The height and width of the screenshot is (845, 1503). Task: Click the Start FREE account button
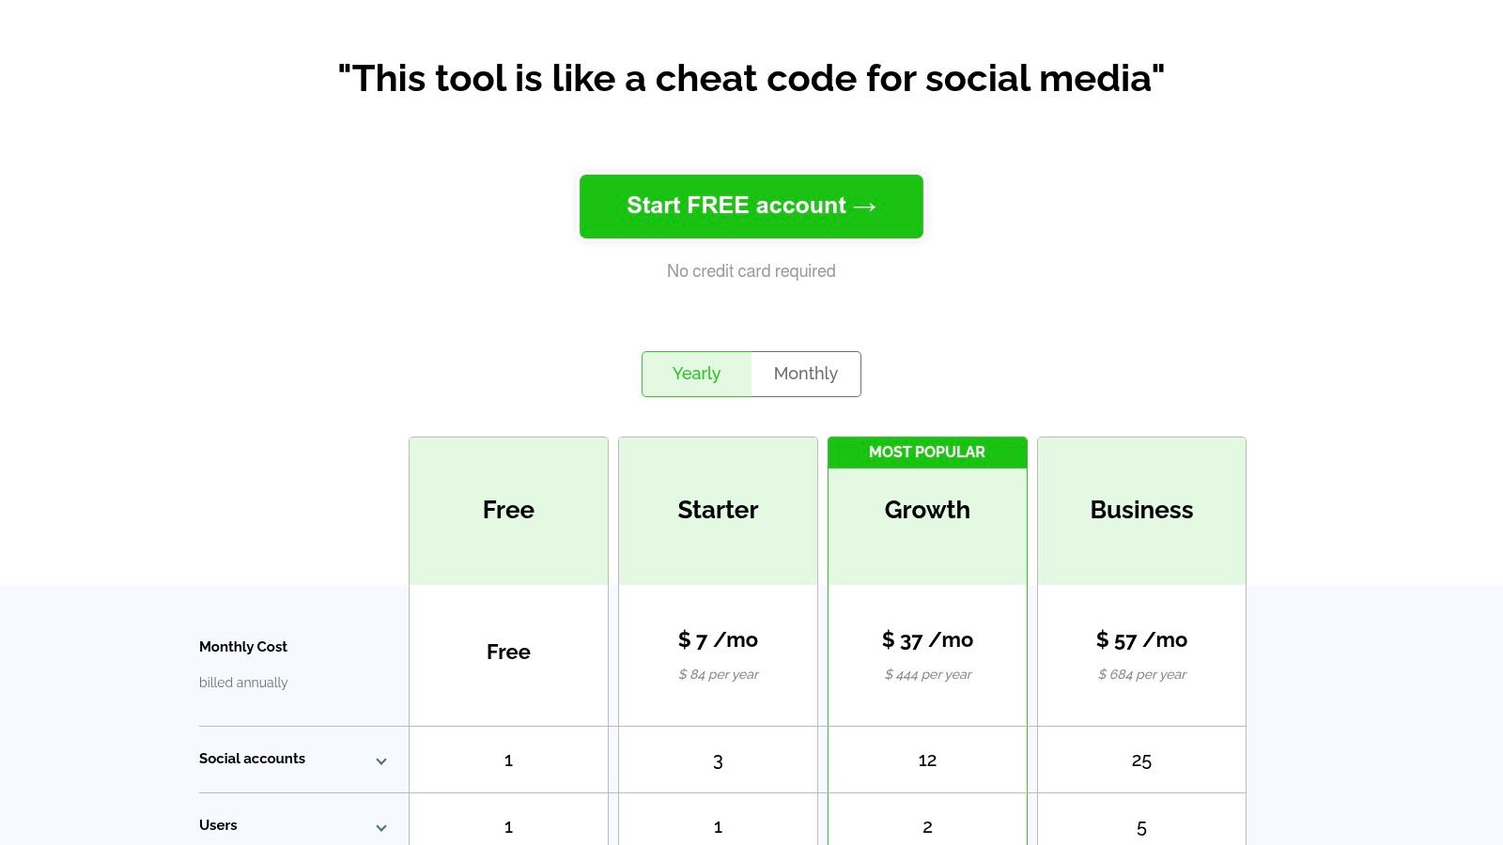751,207
